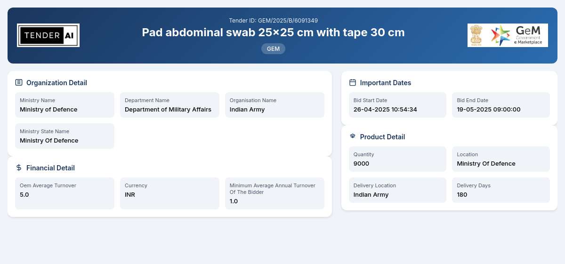The width and height of the screenshot is (565, 264).
Task: Click the Bid Start Date card
Action: (397, 105)
